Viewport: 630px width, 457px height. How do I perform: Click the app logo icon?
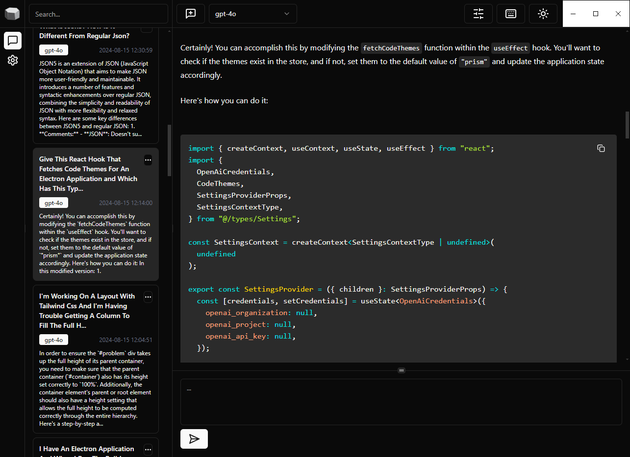click(x=12, y=14)
